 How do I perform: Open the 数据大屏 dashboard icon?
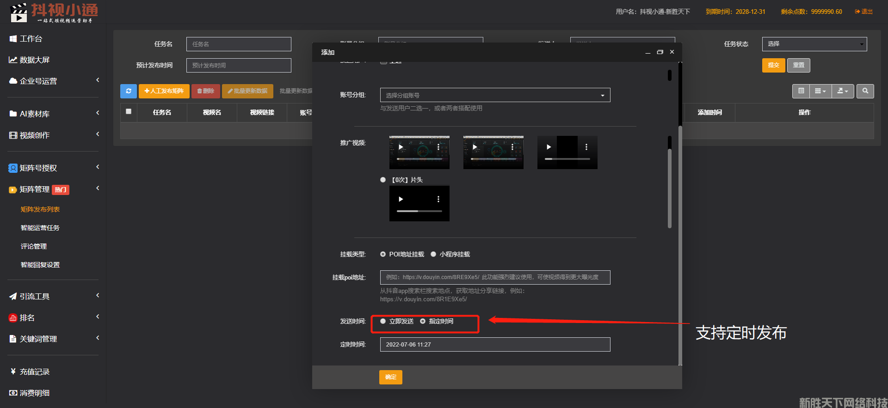(13, 60)
